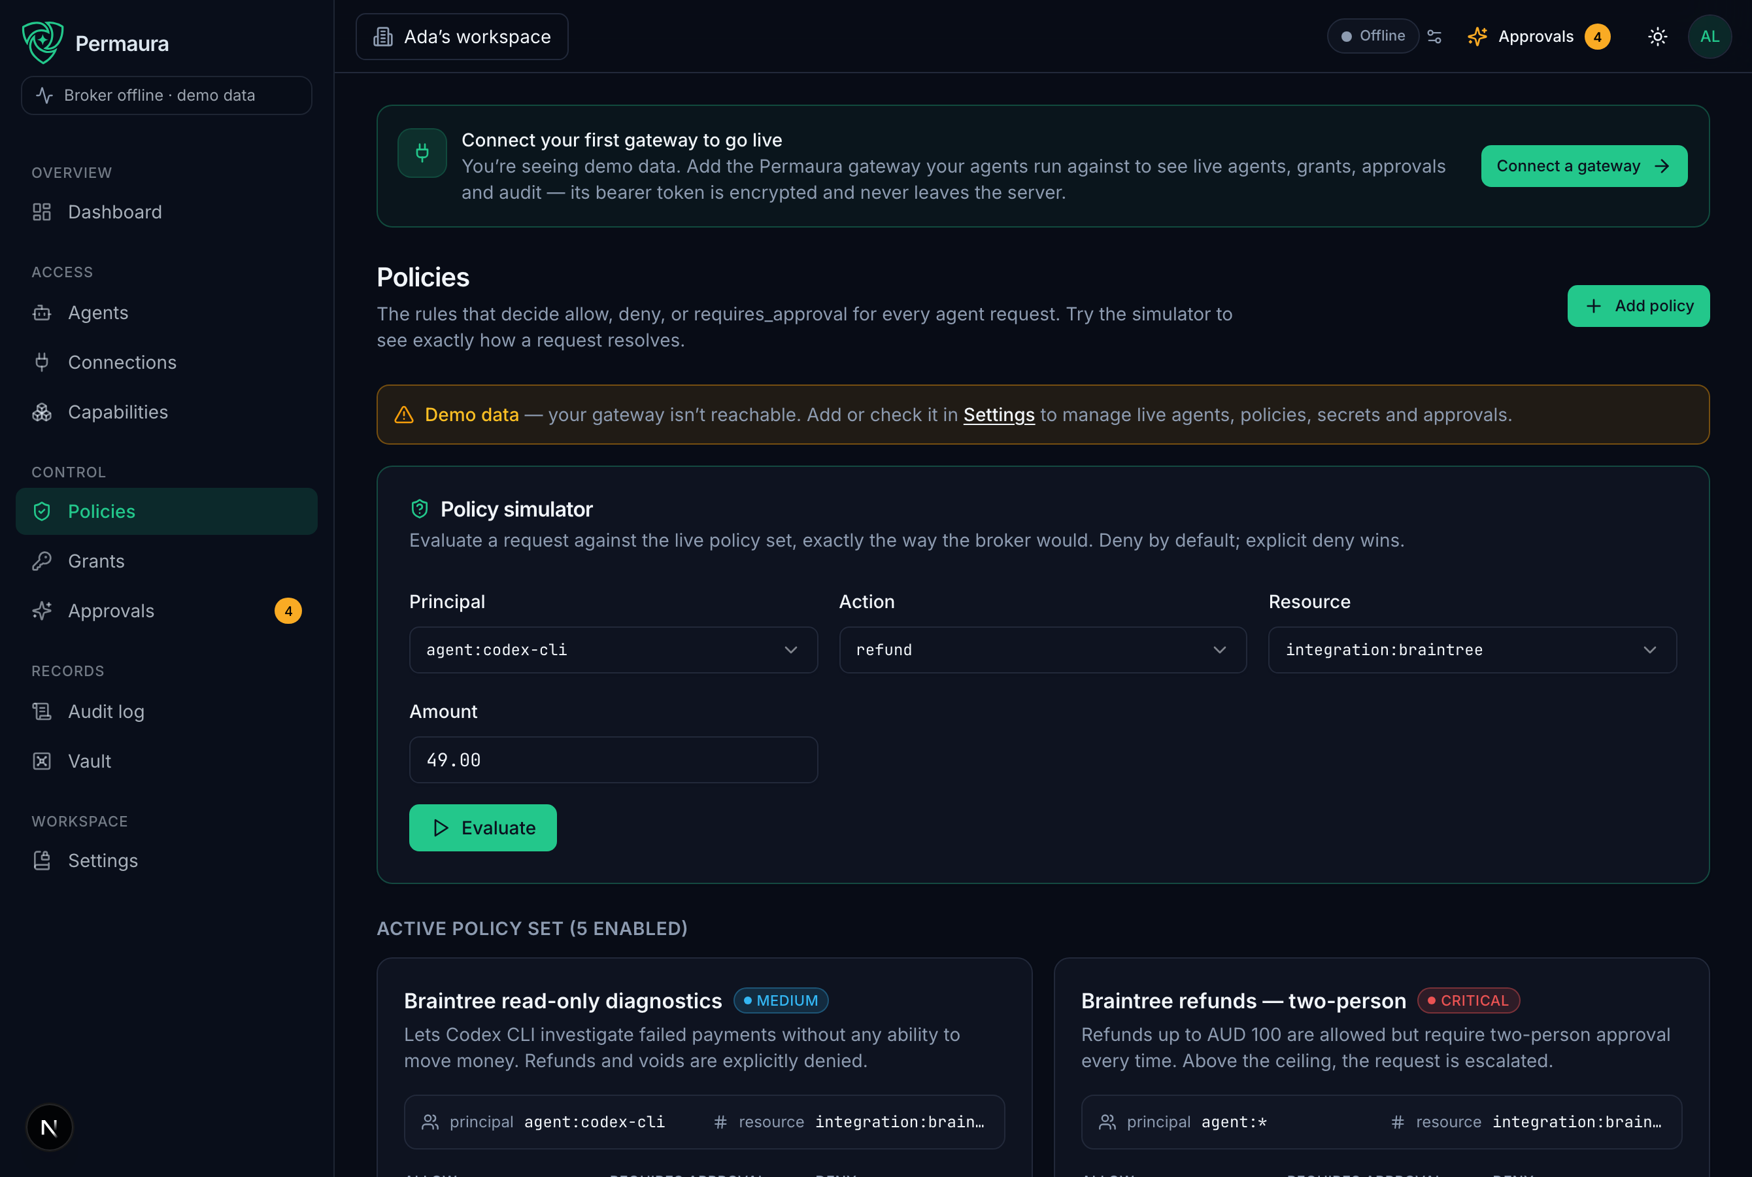
Task: Click the Next.js N badge at the bottom left
Action: coord(50,1127)
